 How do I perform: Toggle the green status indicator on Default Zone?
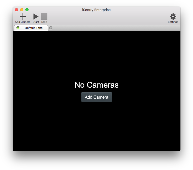click(18, 28)
